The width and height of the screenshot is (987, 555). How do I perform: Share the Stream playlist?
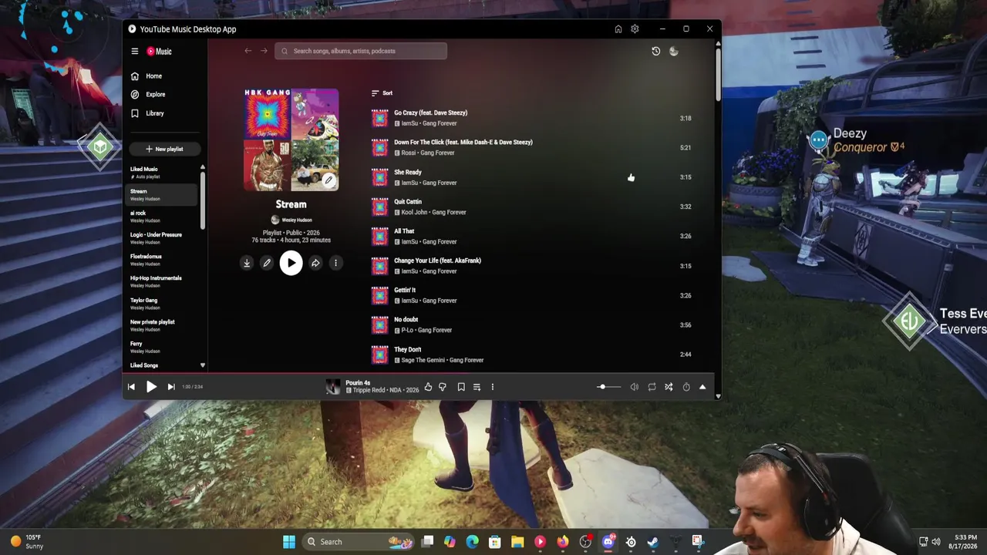coord(315,263)
